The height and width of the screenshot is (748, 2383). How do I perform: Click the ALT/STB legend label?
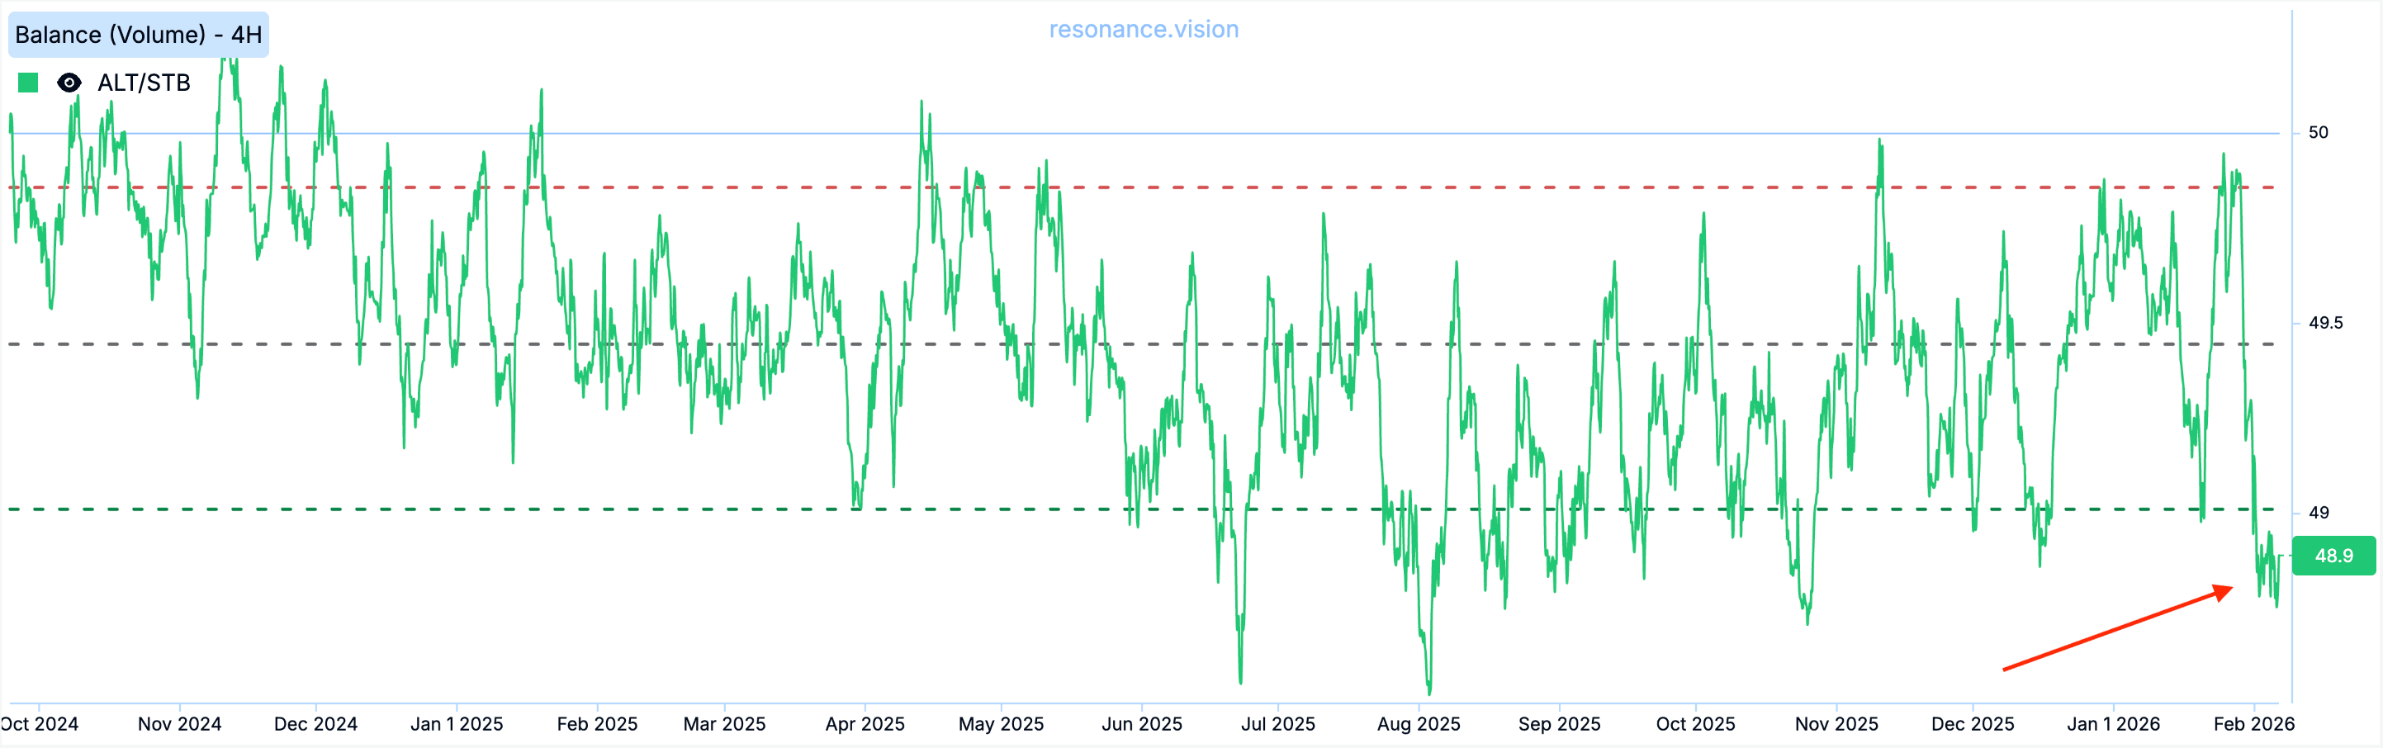(x=144, y=83)
